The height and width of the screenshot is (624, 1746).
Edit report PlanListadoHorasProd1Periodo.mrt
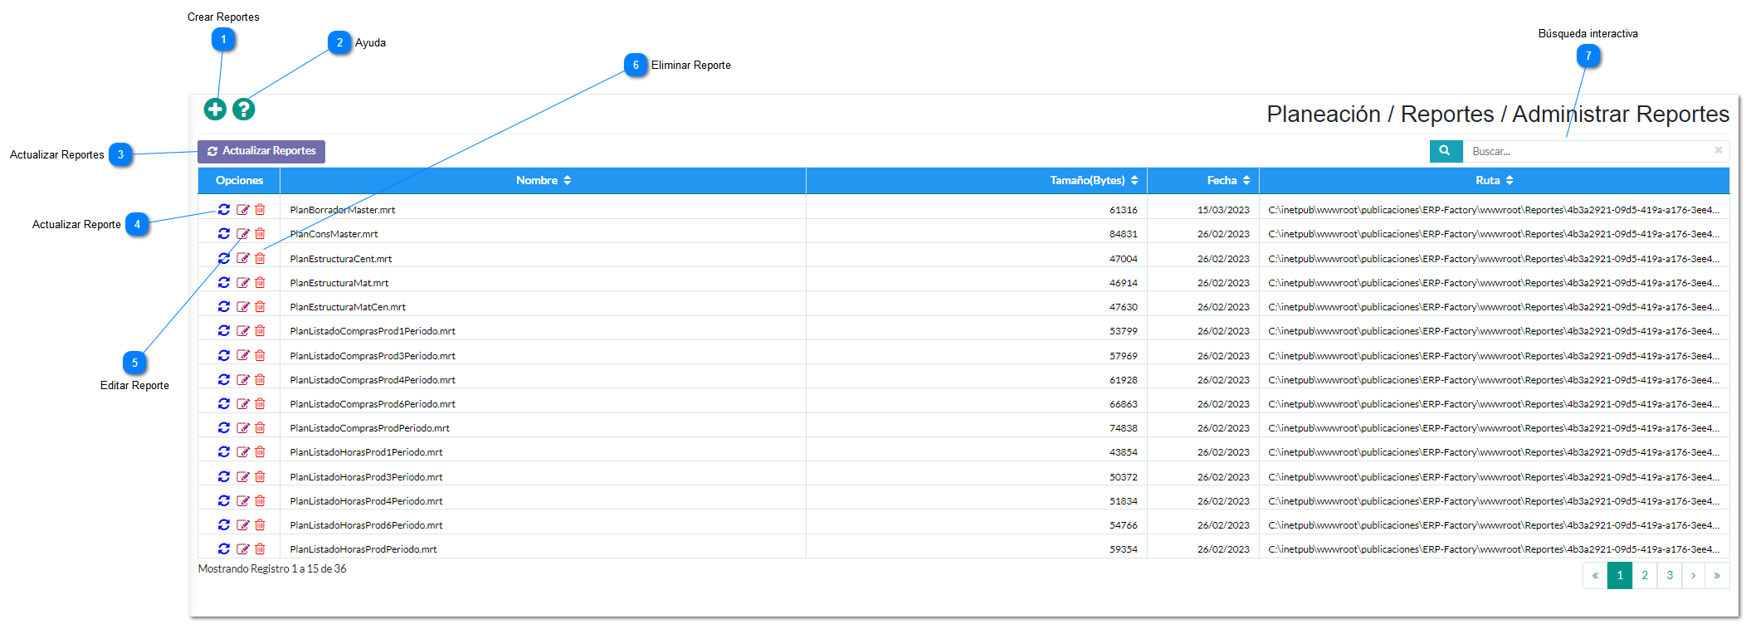point(243,451)
